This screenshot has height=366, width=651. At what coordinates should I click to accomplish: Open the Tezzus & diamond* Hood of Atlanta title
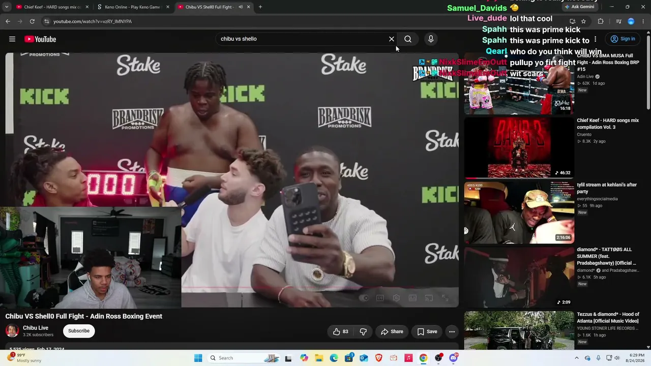pyautogui.click(x=608, y=317)
